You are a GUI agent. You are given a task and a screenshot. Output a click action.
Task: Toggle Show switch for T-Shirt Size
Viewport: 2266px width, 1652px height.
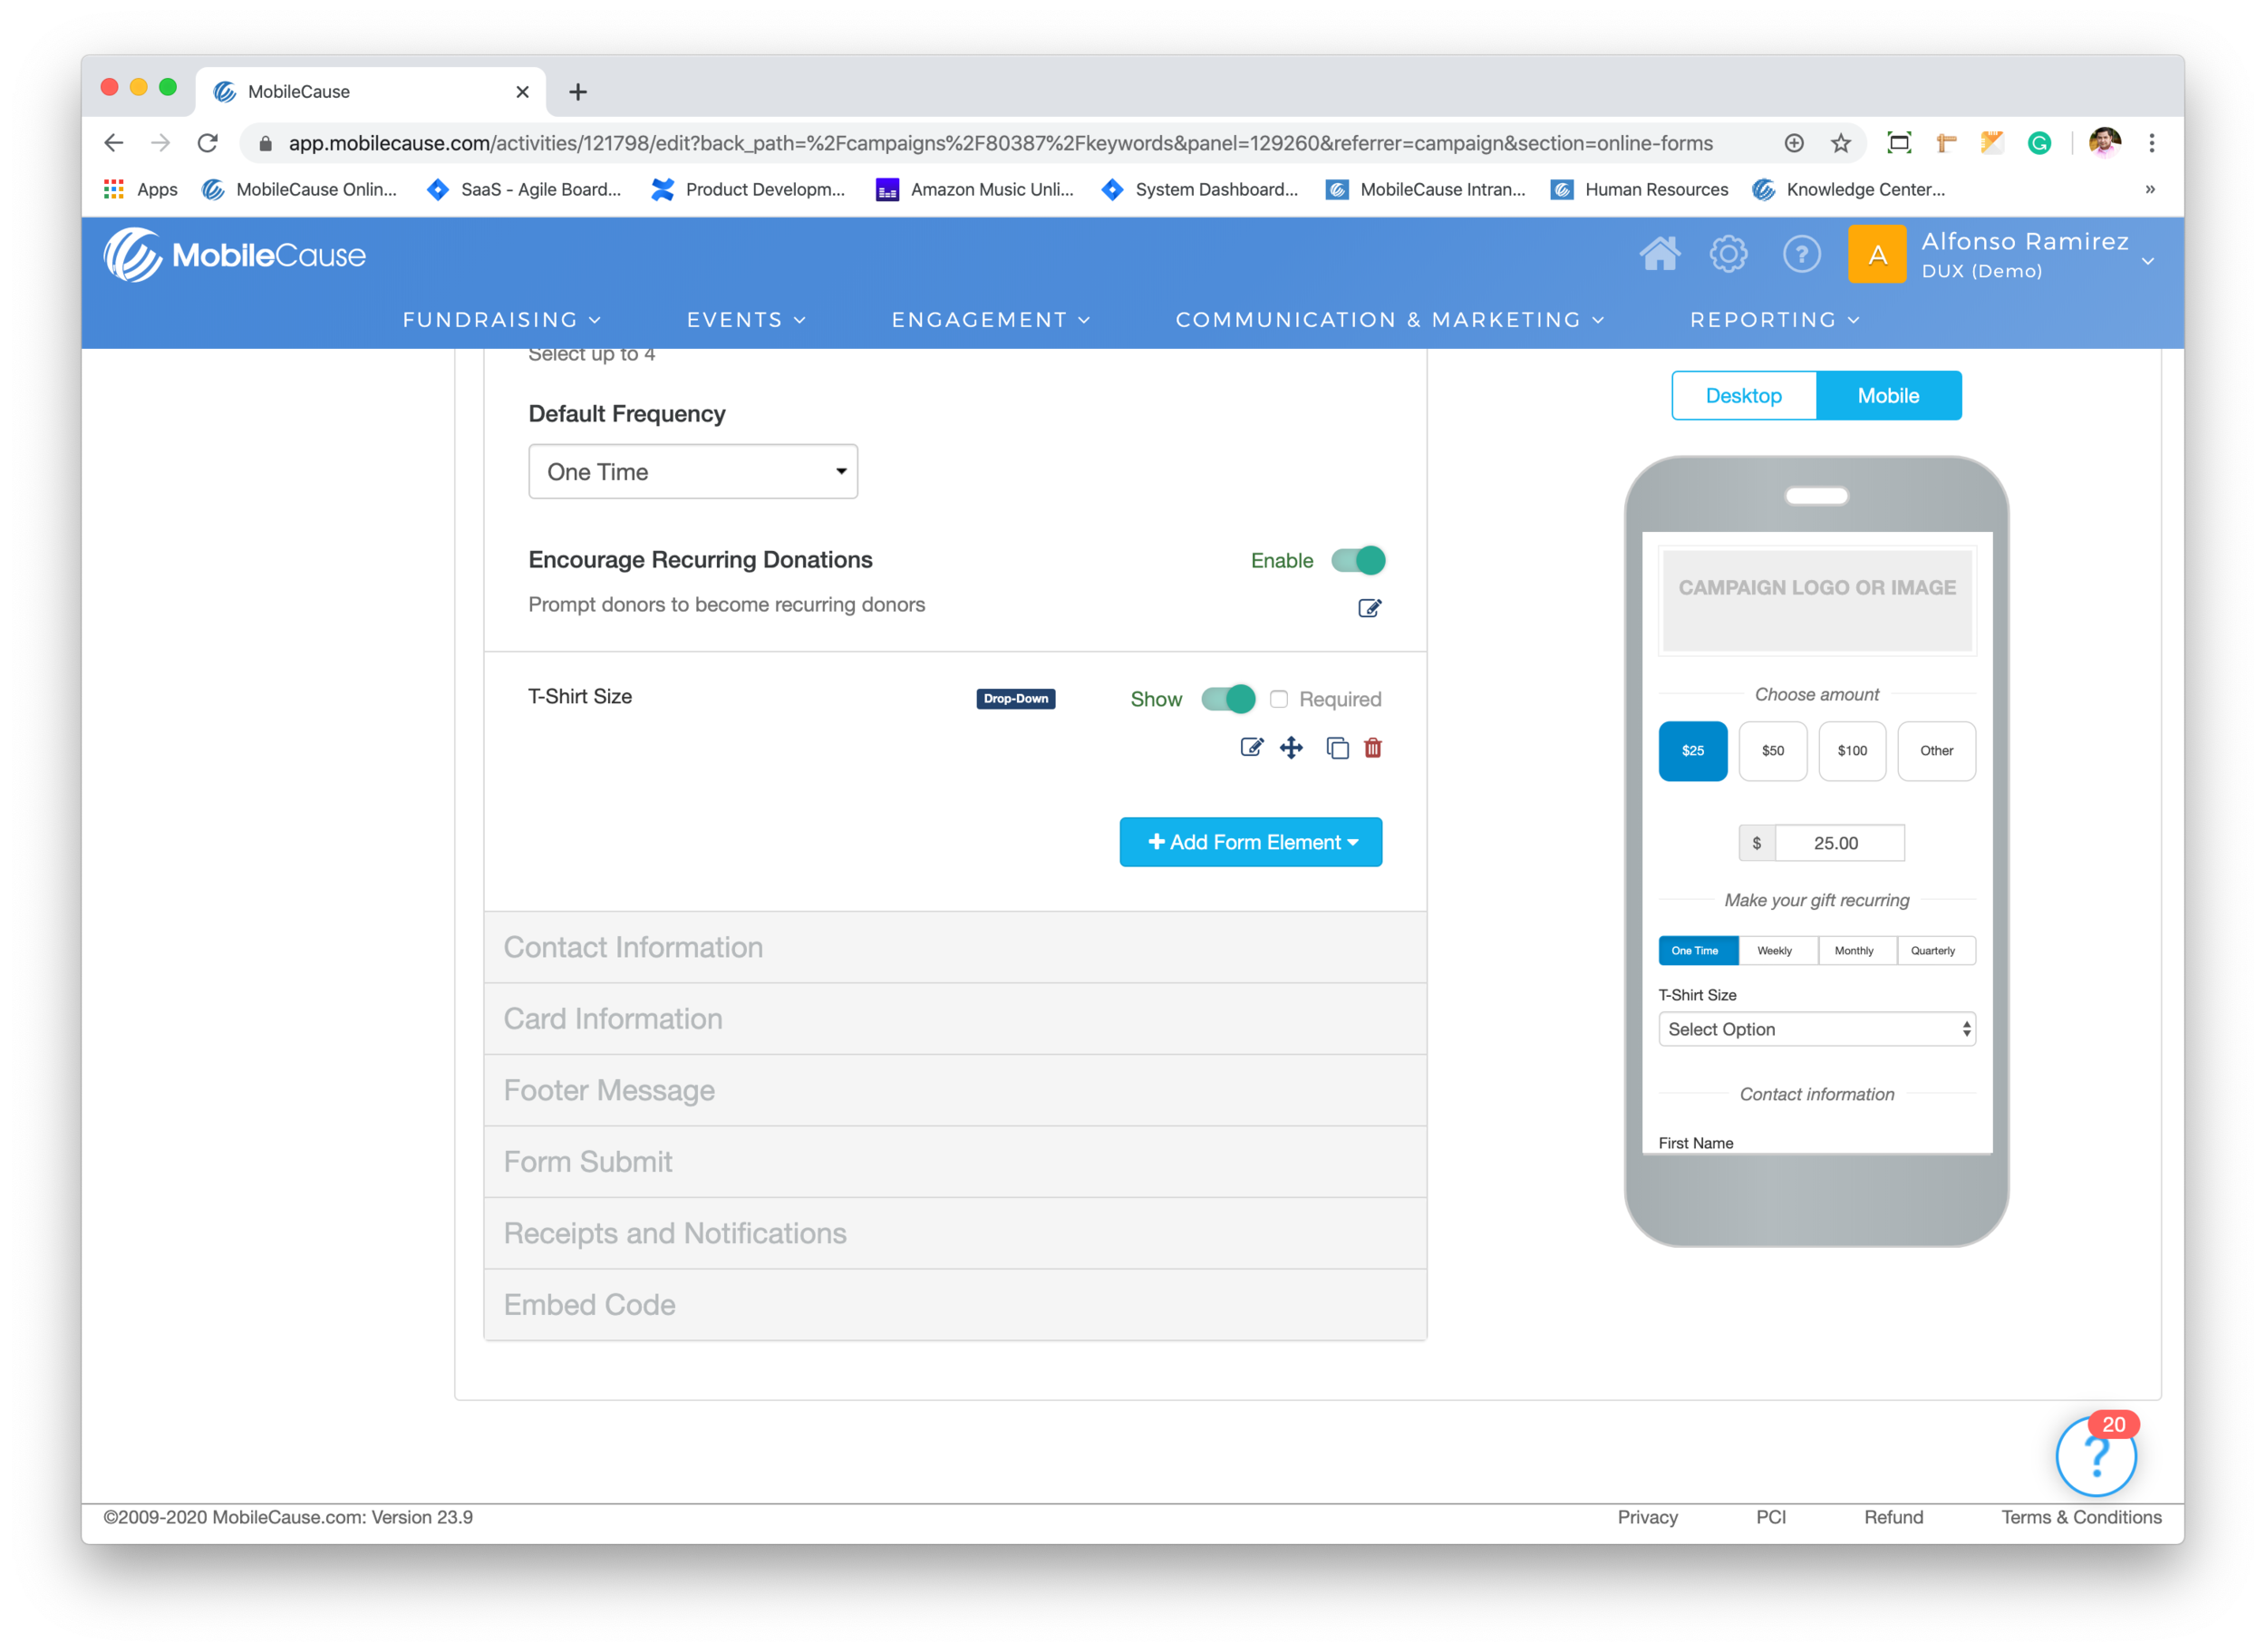[1228, 699]
